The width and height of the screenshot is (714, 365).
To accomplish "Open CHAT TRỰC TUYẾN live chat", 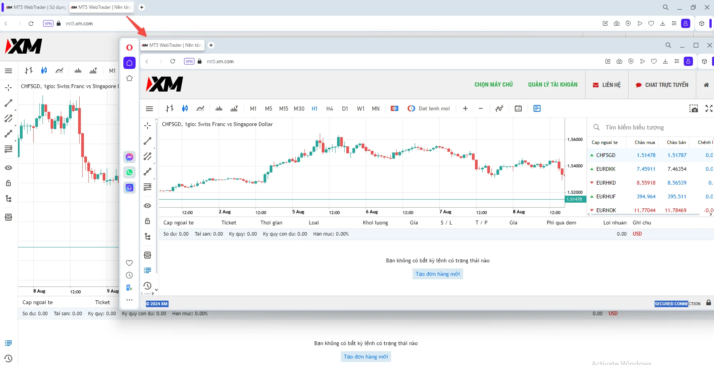I will tap(662, 85).
